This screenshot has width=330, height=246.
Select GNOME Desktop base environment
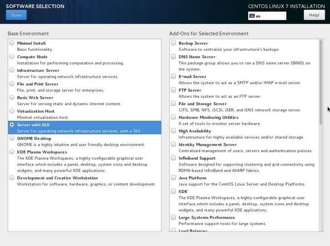coord(12,138)
